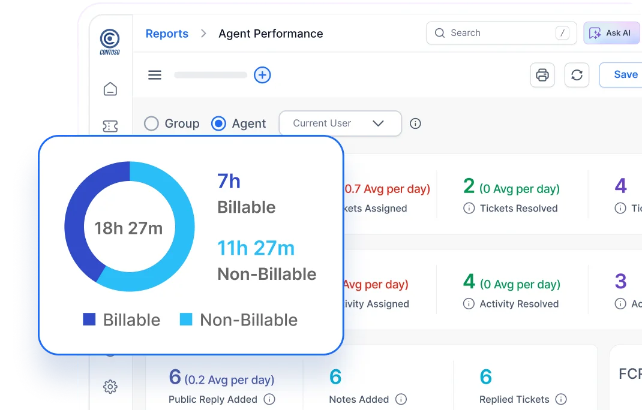Select the Agent Performance breadcrumb item

pyautogui.click(x=271, y=34)
